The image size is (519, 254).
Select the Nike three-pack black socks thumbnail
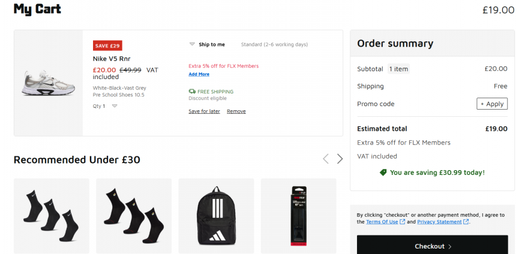coord(52,216)
